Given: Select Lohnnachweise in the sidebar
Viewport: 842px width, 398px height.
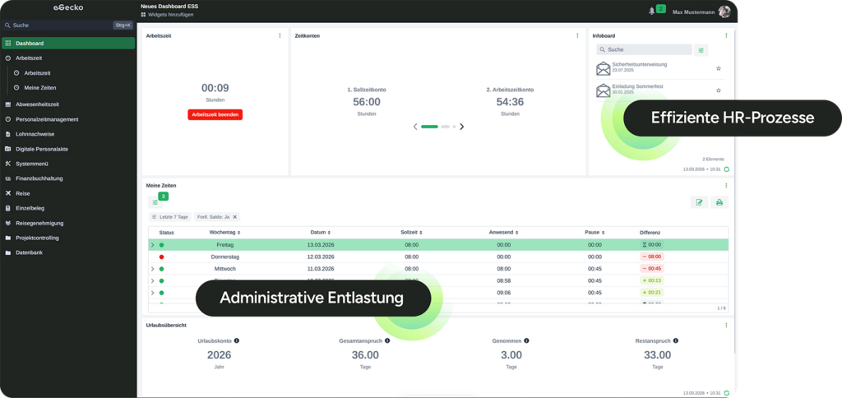Looking at the screenshot, I should click(x=35, y=134).
